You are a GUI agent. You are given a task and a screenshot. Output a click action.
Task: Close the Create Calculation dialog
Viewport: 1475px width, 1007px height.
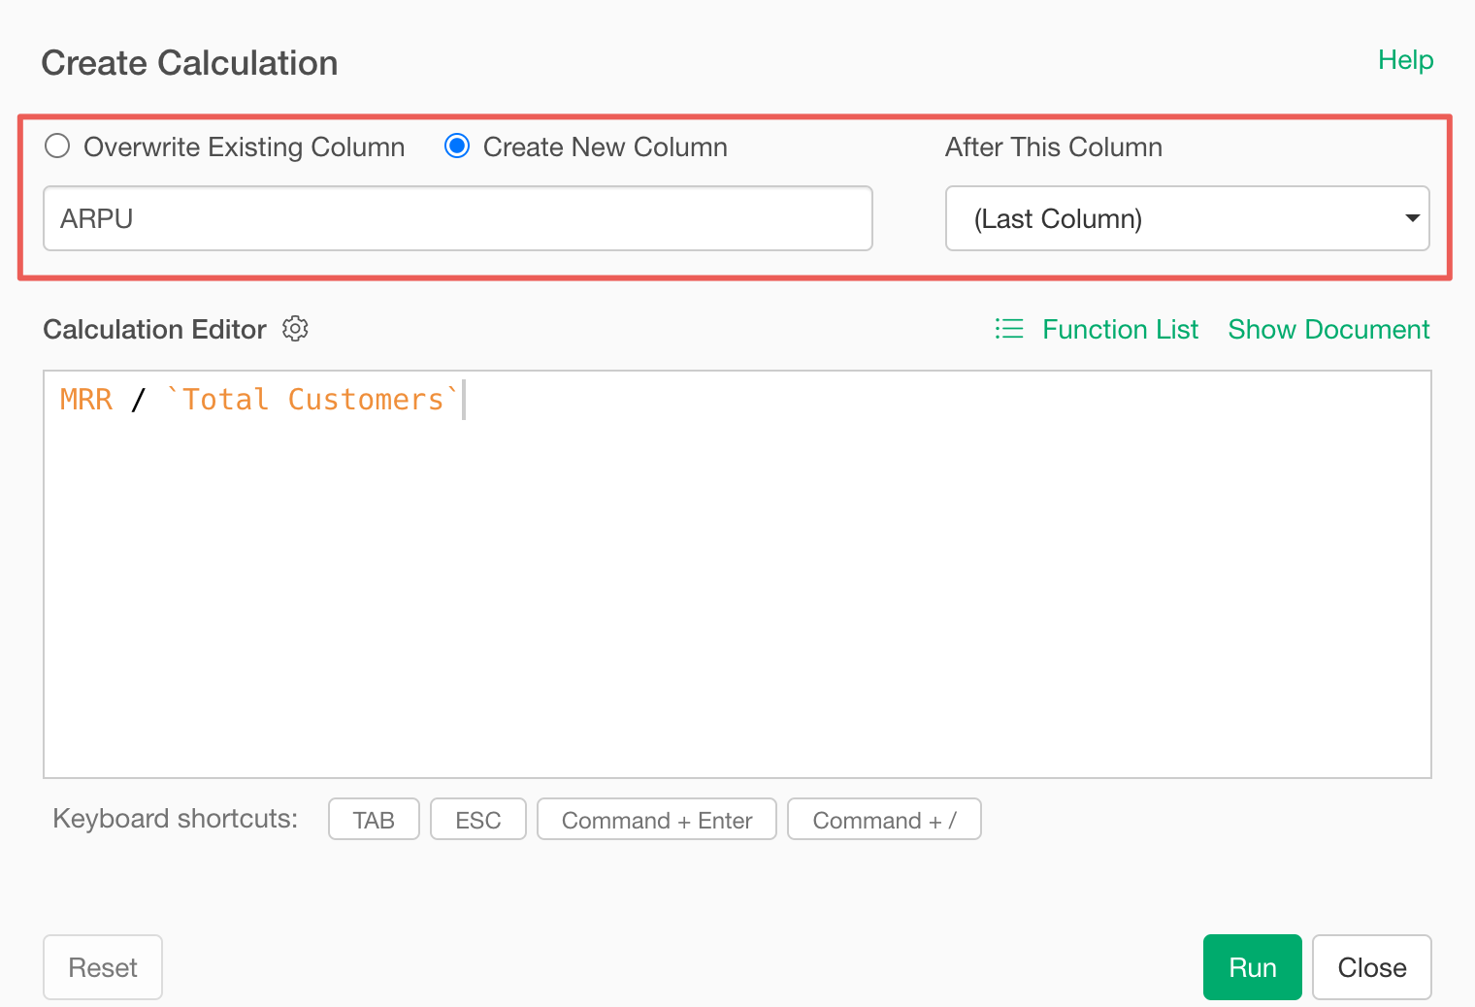[x=1372, y=967]
